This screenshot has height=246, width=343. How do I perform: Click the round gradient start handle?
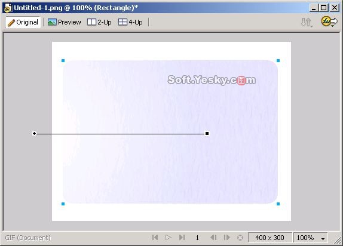[x=34, y=133]
